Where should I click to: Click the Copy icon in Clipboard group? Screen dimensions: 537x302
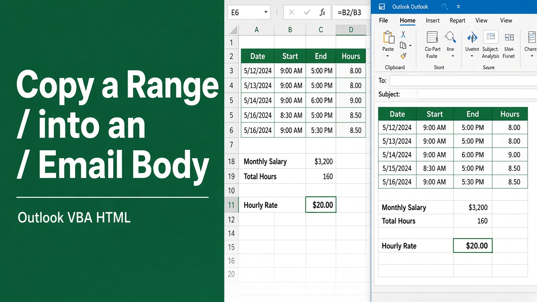pos(403,45)
